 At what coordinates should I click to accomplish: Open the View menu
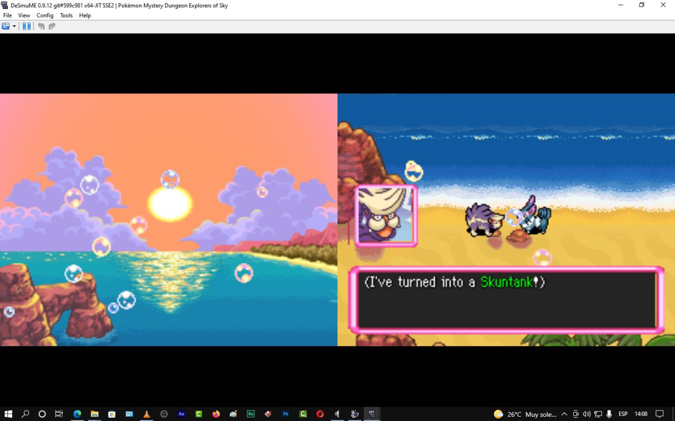24,15
